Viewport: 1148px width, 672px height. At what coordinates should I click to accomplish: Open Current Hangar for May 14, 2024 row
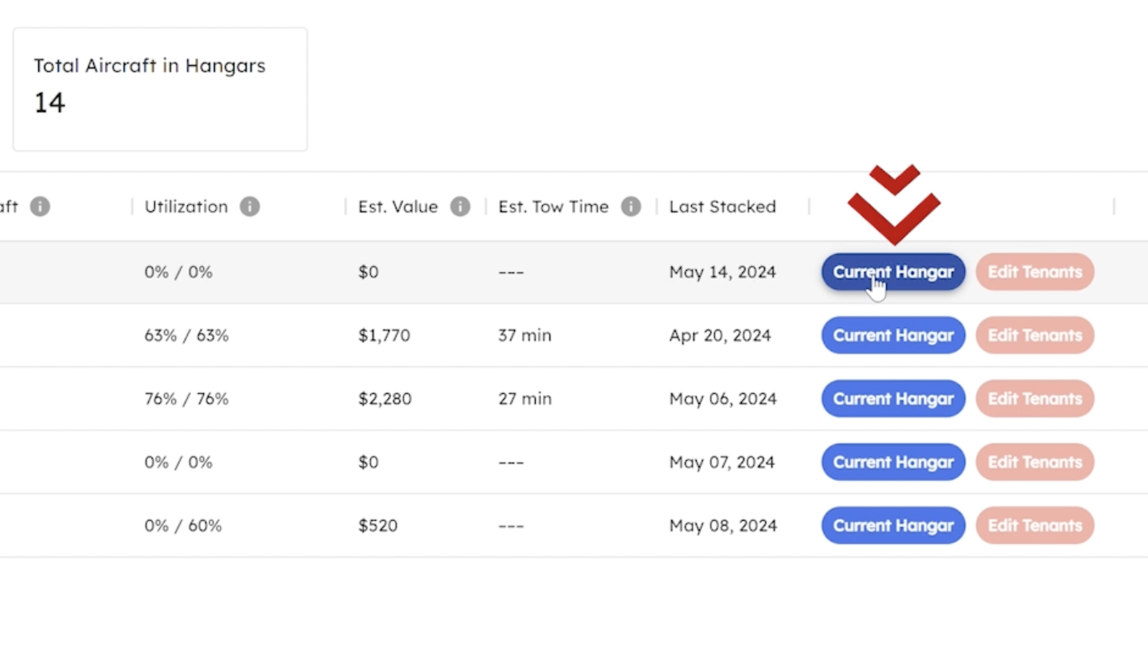click(x=892, y=272)
